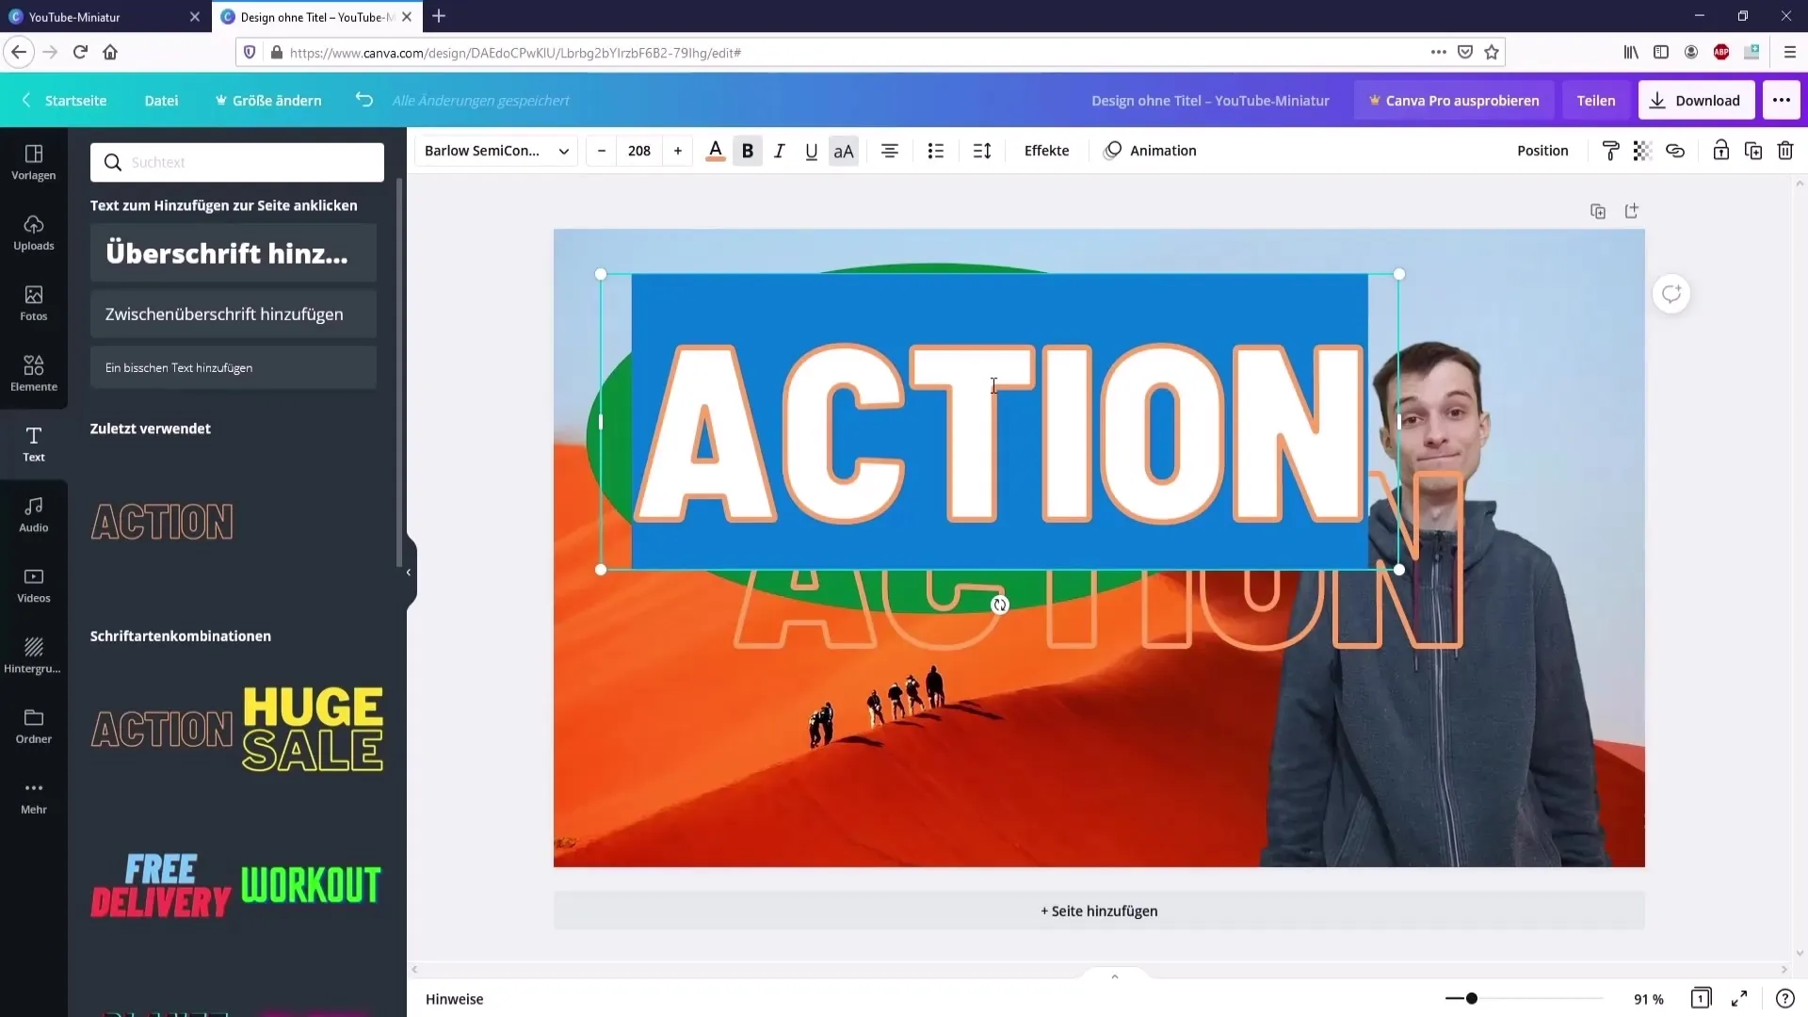The width and height of the screenshot is (1808, 1017).
Task: Open the three-dot more options menu
Action: coord(1782,101)
